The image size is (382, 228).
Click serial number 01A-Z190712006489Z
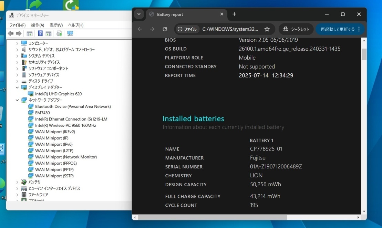tap(276, 167)
